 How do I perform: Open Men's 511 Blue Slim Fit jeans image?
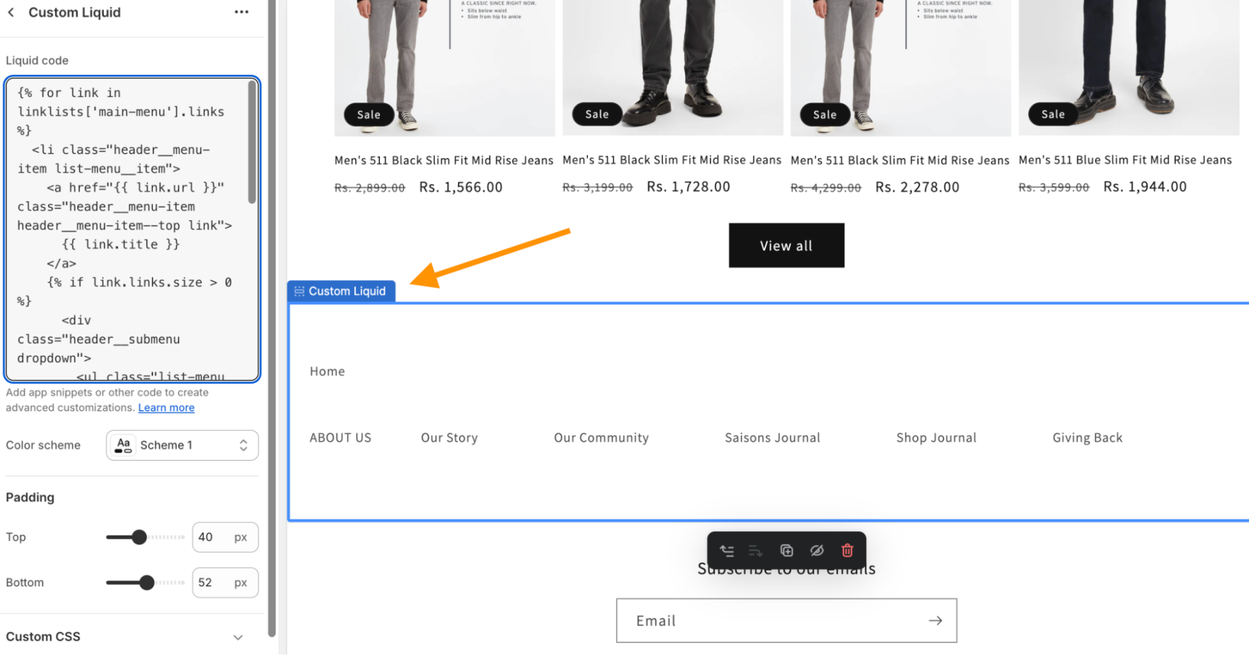[x=1128, y=67]
